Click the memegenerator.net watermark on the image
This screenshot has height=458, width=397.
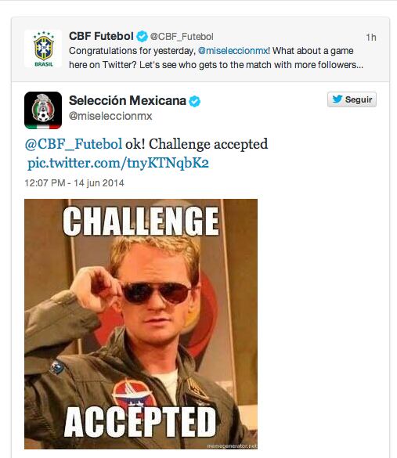[232, 446]
